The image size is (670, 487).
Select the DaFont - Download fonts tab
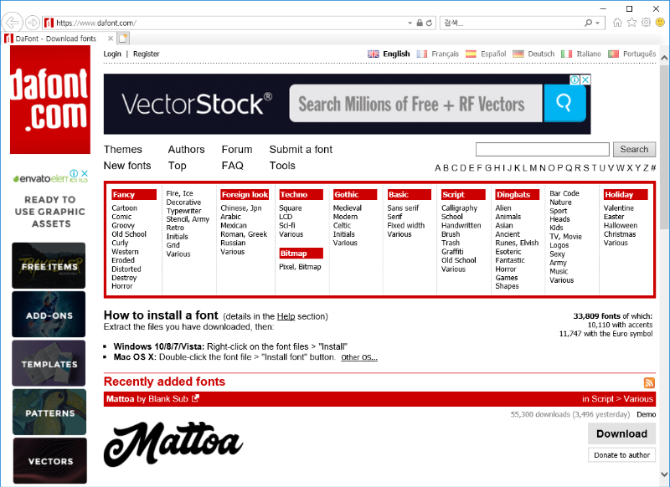56,38
